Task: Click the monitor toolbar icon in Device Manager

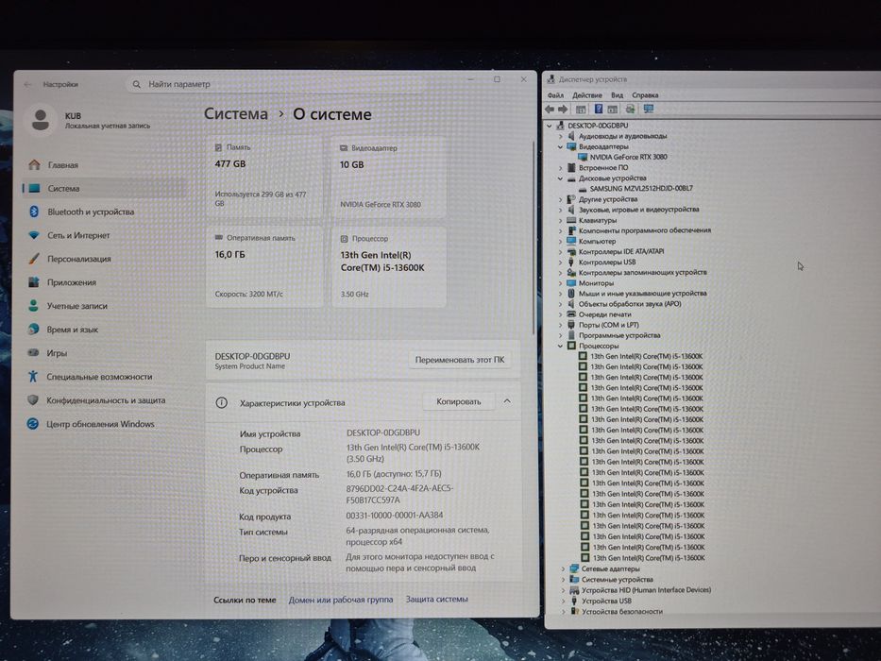Action: (x=649, y=109)
